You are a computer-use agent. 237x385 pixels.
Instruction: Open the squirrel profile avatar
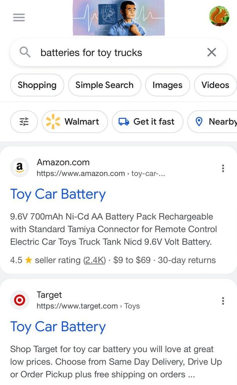coord(219,16)
